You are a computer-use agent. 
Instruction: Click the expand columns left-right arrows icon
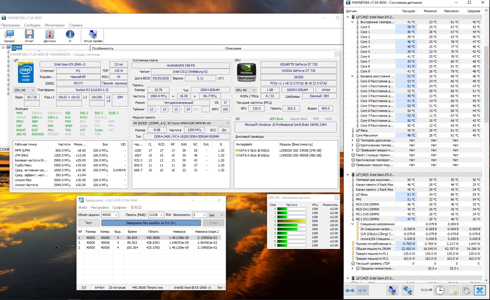coord(350,290)
